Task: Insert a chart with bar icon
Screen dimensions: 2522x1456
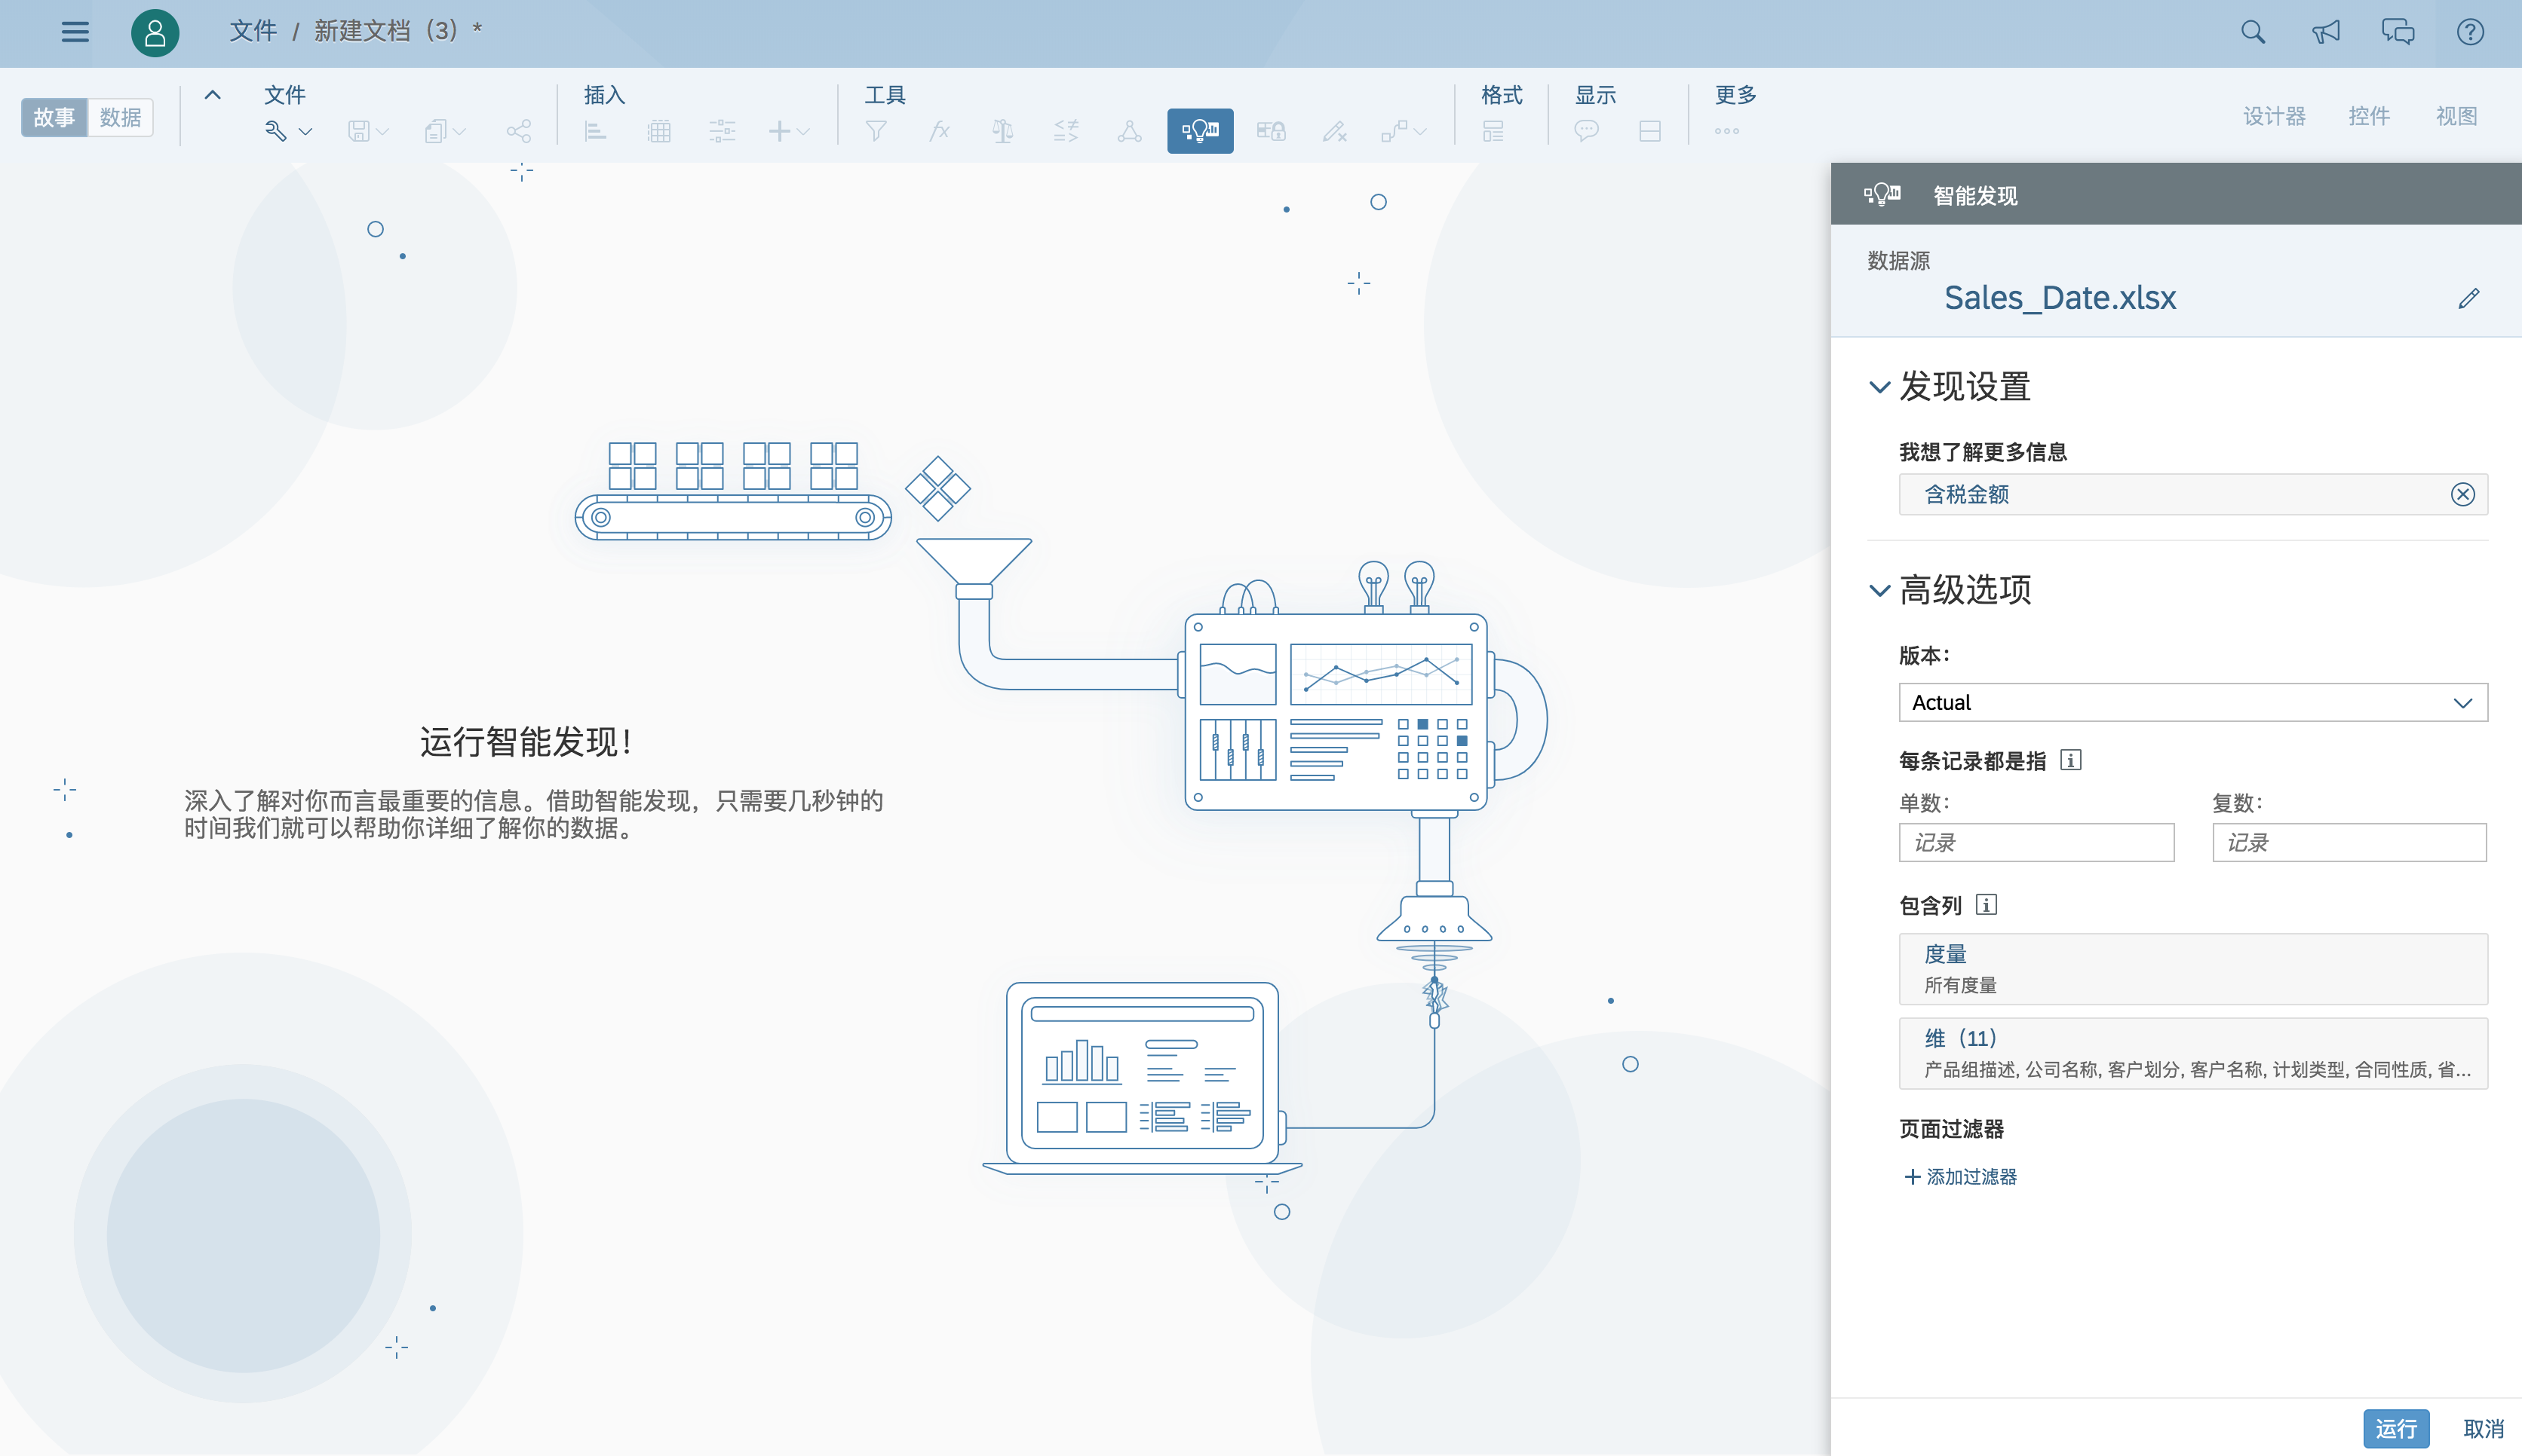Action: (x=596, y=131)
